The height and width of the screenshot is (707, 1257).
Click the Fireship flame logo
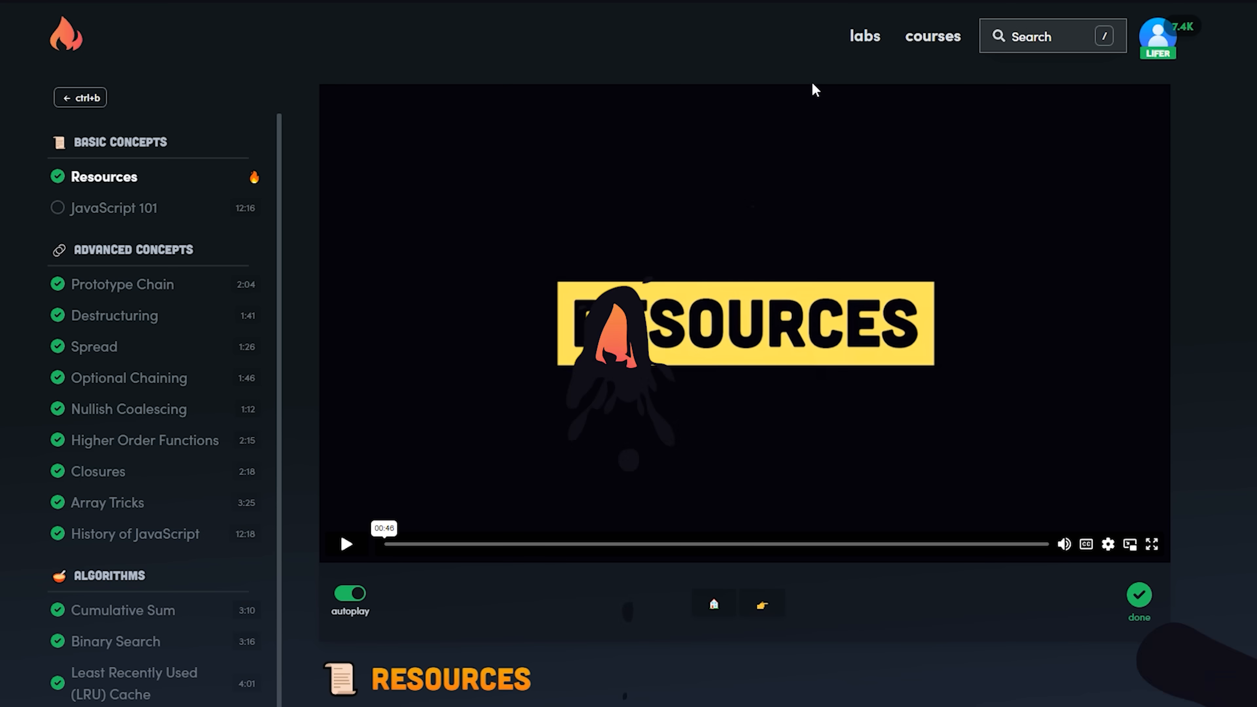(66, 34)
